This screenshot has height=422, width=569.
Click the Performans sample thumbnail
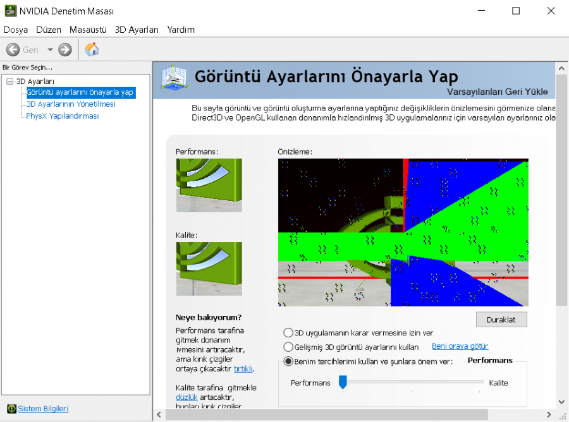(x=209, y=185)
